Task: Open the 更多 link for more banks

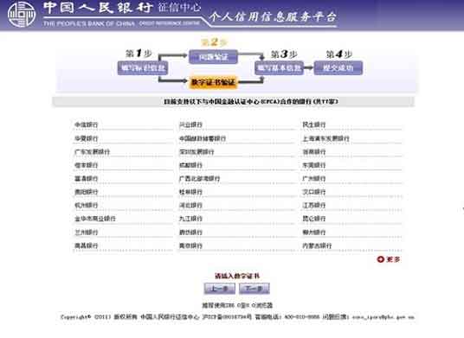Action: tap(393, 259)
